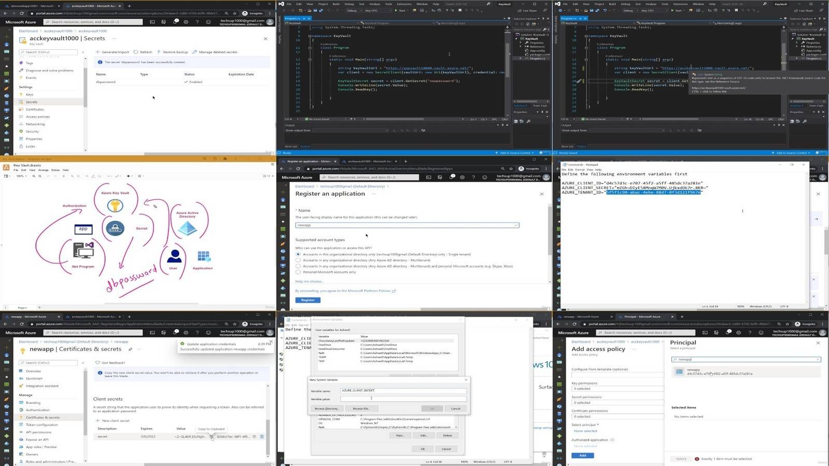
Task: Click the Variable value field in environment dialog
Action: (403, 399)
